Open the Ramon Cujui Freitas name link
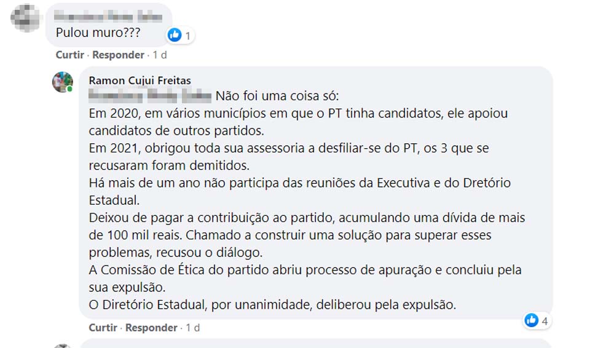 140,81
